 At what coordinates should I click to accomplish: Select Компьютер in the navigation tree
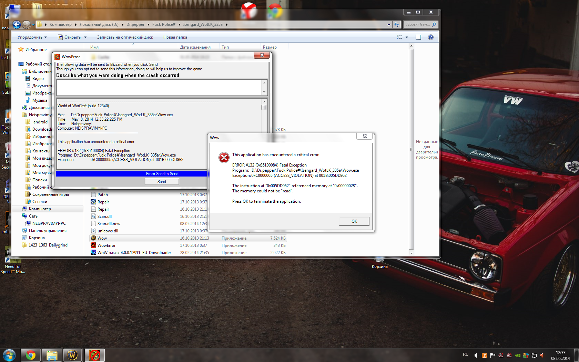tap(40, 209)
